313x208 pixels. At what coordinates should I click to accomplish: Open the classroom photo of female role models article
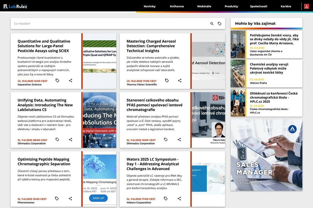[238, 44]
